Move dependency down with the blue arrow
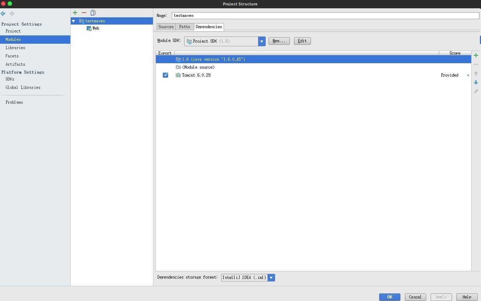 (476, 82)
